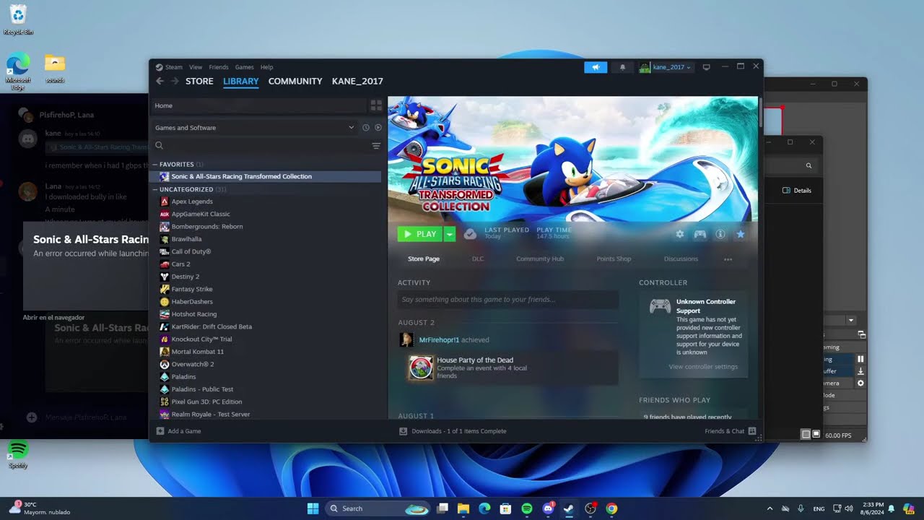924x520 pixels.
Task: Open the Discussions link
Action: click(681, 259)
